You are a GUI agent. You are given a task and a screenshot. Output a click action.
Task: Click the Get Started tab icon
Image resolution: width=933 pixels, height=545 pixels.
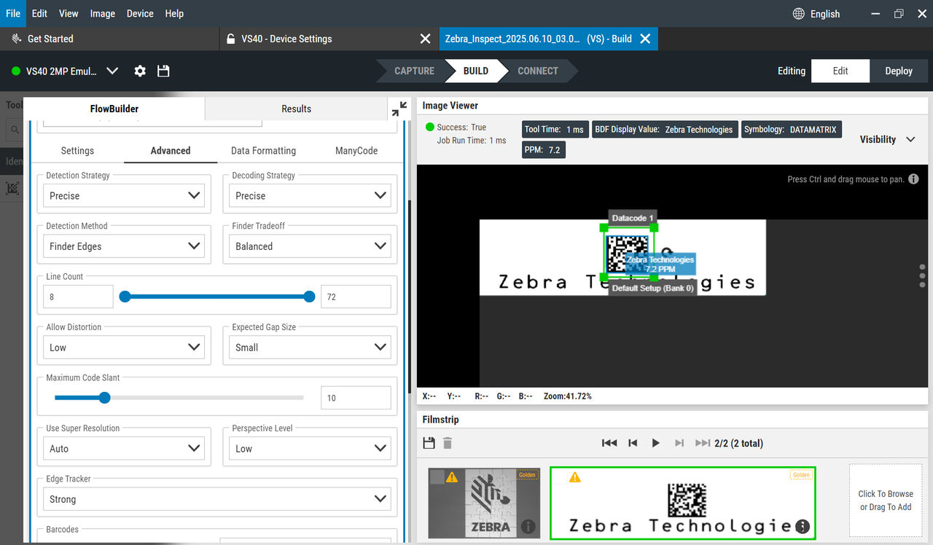tap(17, 39)
